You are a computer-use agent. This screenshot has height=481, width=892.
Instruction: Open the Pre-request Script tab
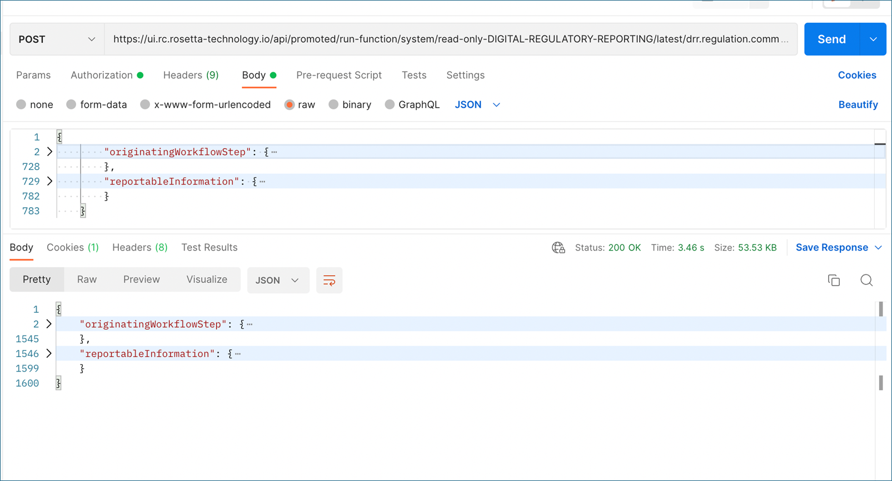(x=339, y=75)
